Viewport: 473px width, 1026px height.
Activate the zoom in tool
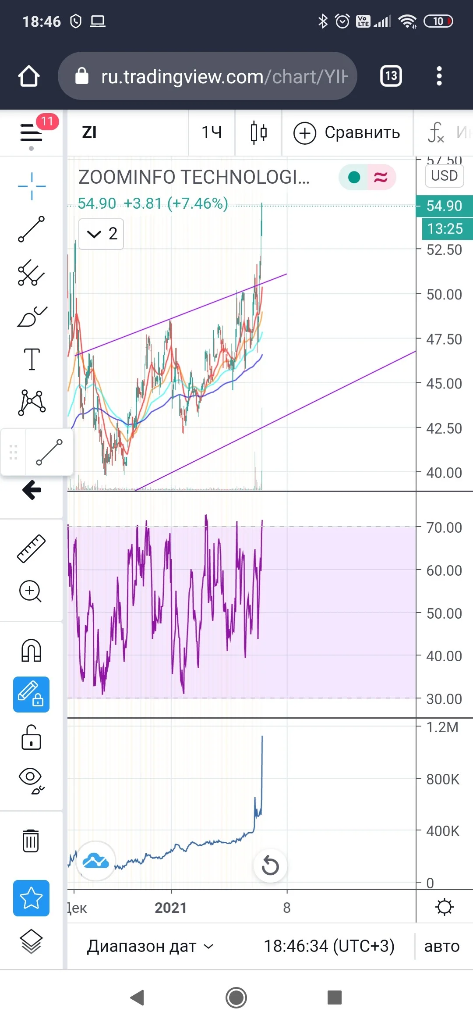(x=31, y=591)
